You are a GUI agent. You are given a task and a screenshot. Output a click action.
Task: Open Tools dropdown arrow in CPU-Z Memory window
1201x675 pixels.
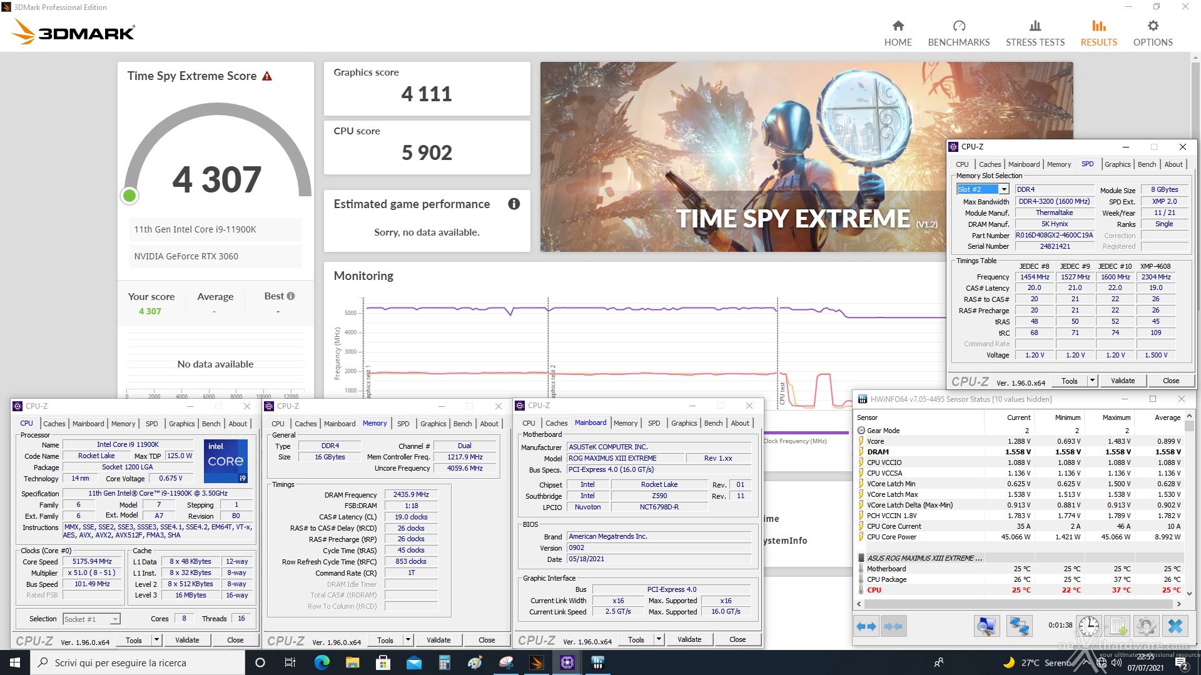coord(408,640)
